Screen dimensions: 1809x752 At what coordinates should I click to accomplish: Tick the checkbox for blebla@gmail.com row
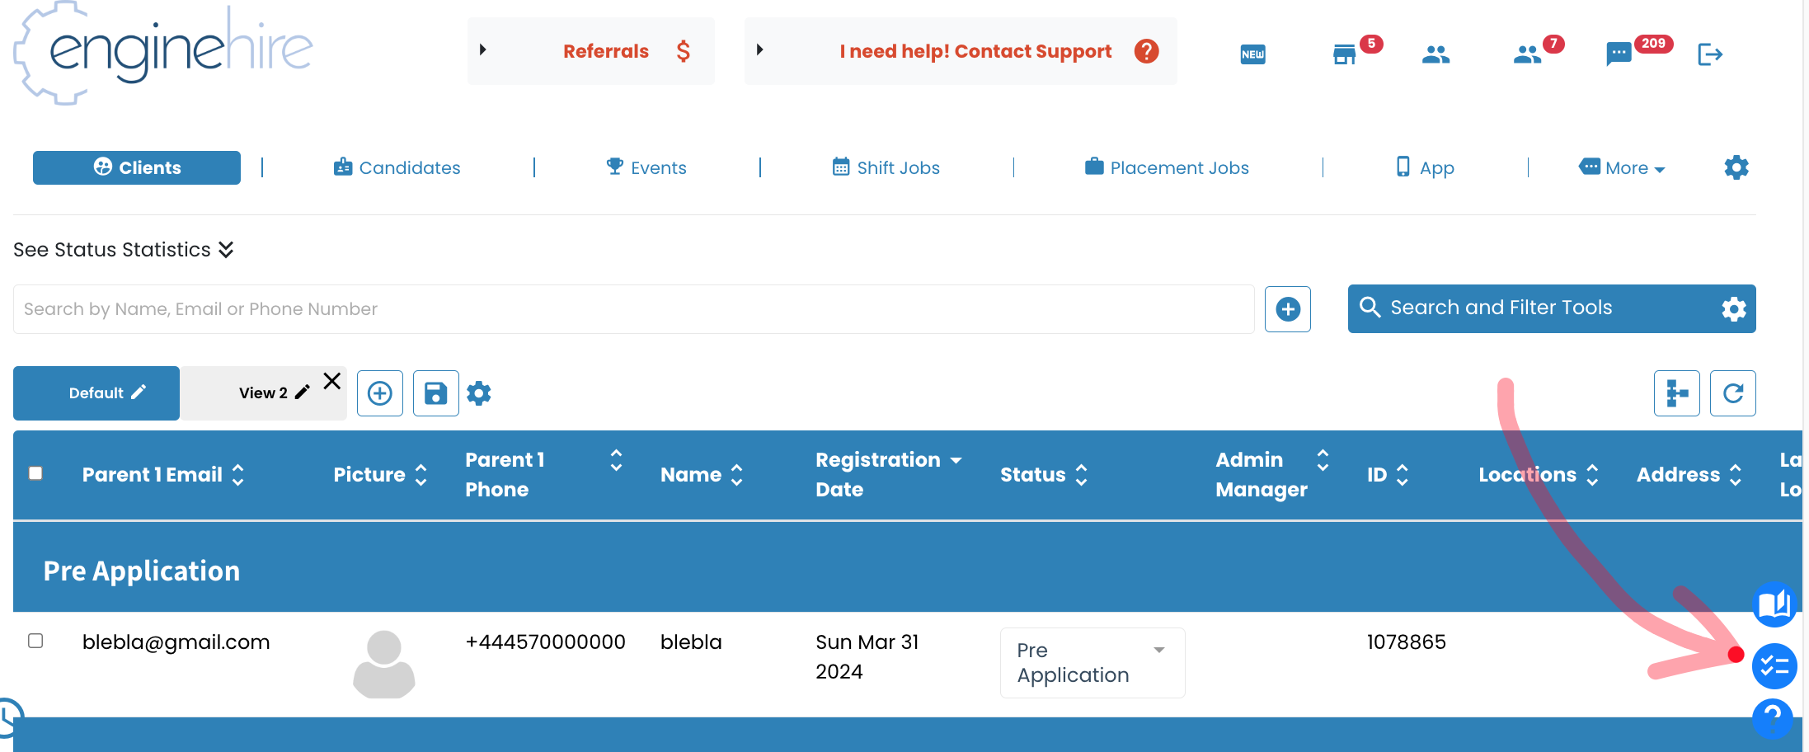tap(35, 641)
